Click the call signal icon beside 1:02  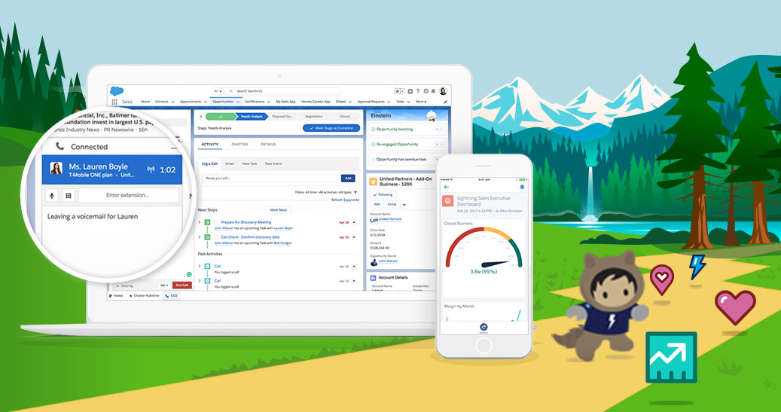(x=151, y=170)
